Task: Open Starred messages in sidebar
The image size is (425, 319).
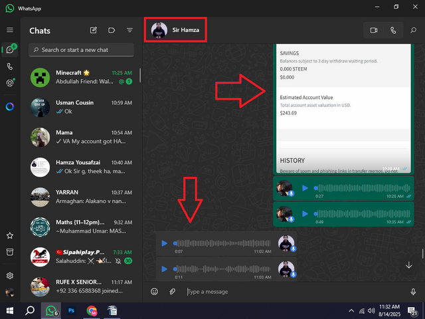Action: coord(10,235)
